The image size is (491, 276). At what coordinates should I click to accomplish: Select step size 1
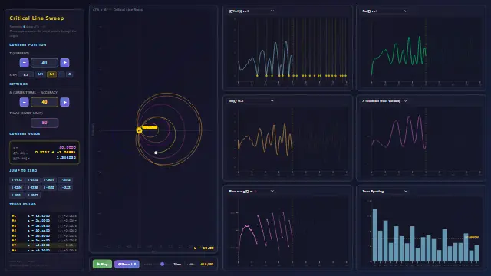(61, 74)
